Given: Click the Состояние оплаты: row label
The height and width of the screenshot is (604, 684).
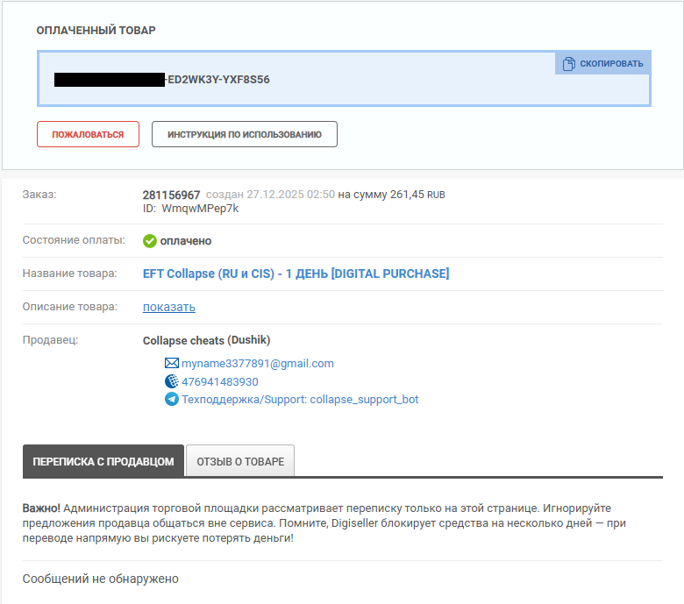Looking at the screenshot, I should pyautogui.click(x=74, y=240).
